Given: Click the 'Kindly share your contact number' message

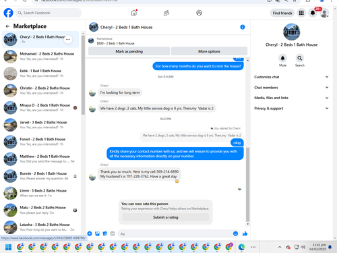Looking at the screenshot, I should (175, 154).
